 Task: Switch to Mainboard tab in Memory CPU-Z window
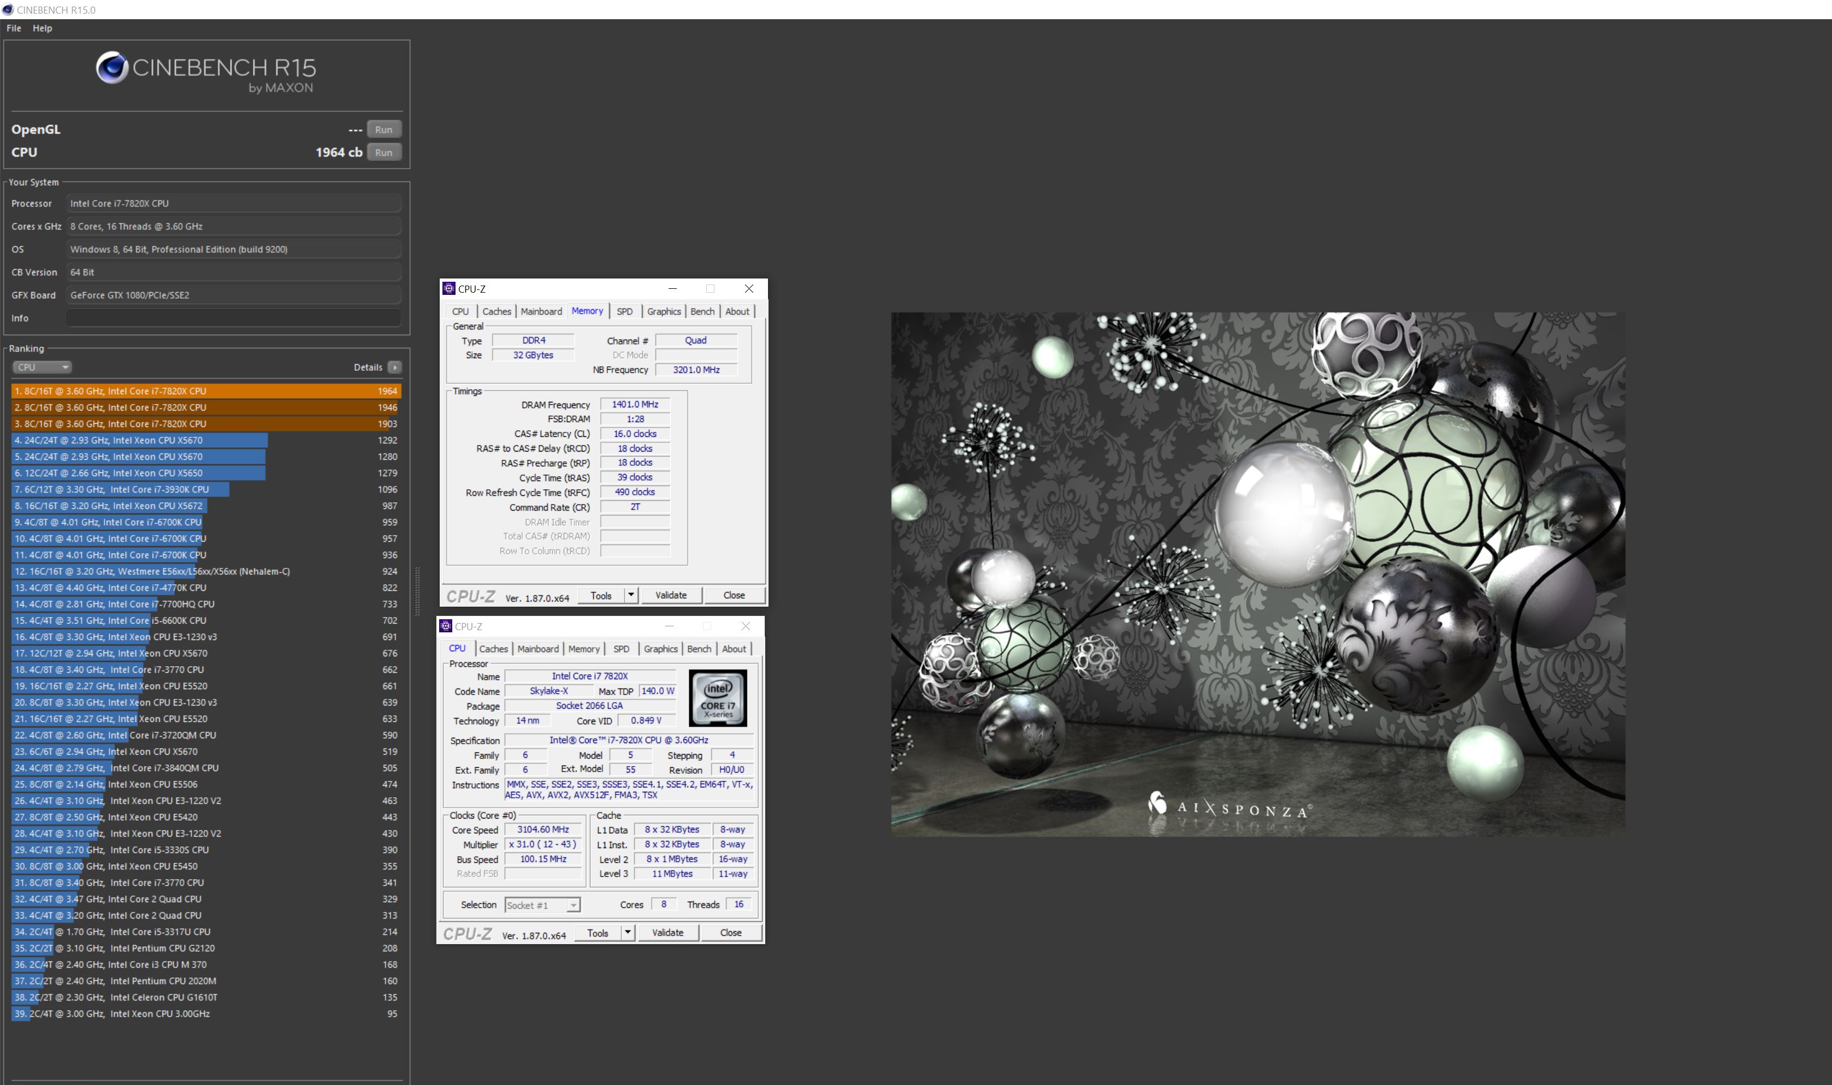[541, 311]
